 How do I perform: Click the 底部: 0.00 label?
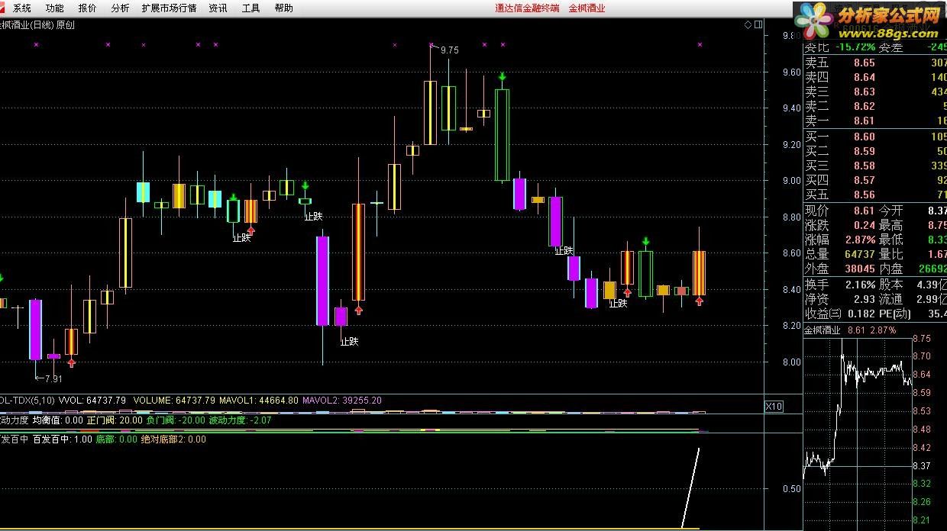click(x=117, y=439)
